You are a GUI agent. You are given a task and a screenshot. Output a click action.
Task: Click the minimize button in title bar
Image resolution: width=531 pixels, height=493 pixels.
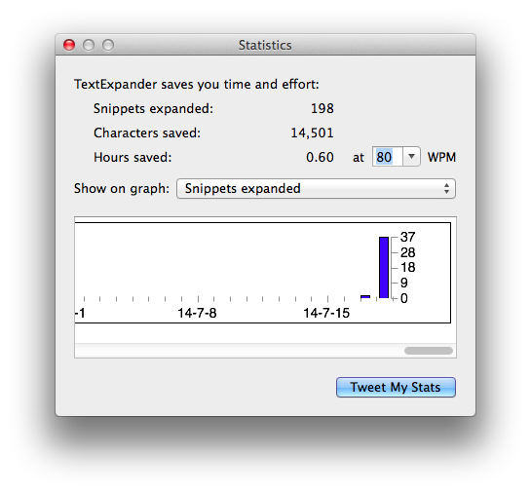coord(89,45)
